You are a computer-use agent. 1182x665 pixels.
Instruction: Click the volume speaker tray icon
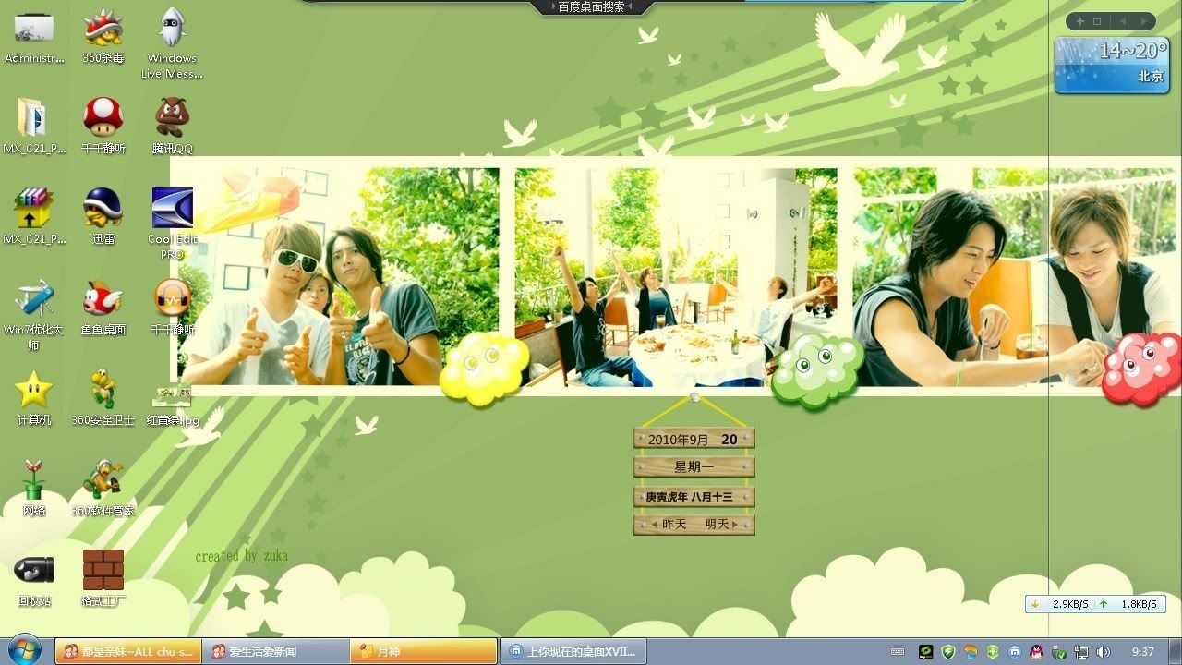[1103, 652]
